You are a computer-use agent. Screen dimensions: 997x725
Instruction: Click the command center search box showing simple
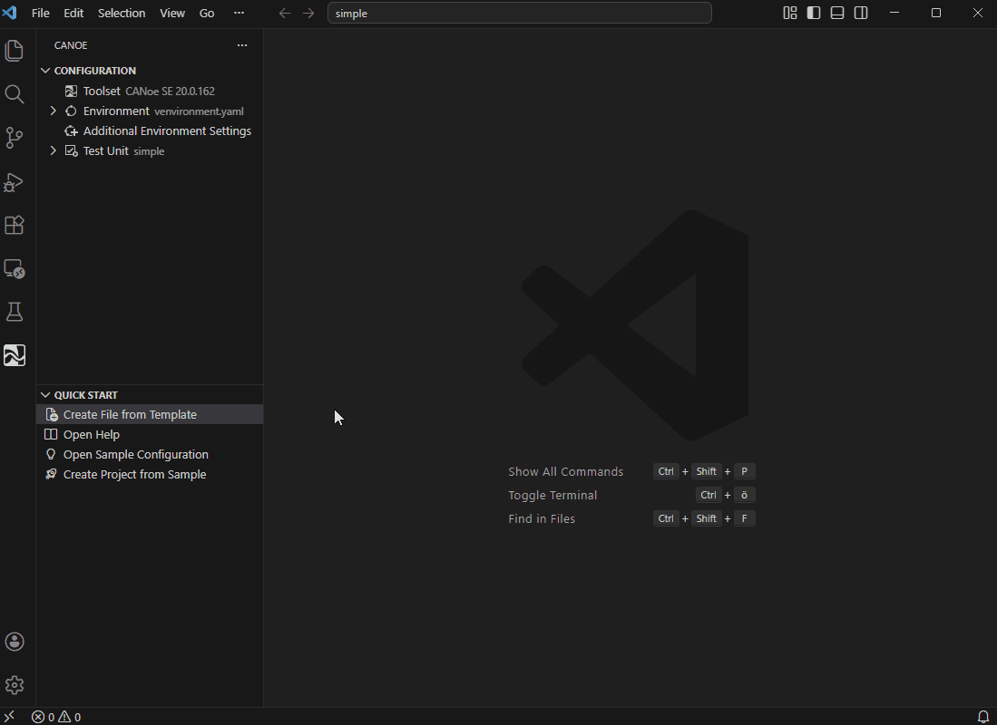[520, 14]
